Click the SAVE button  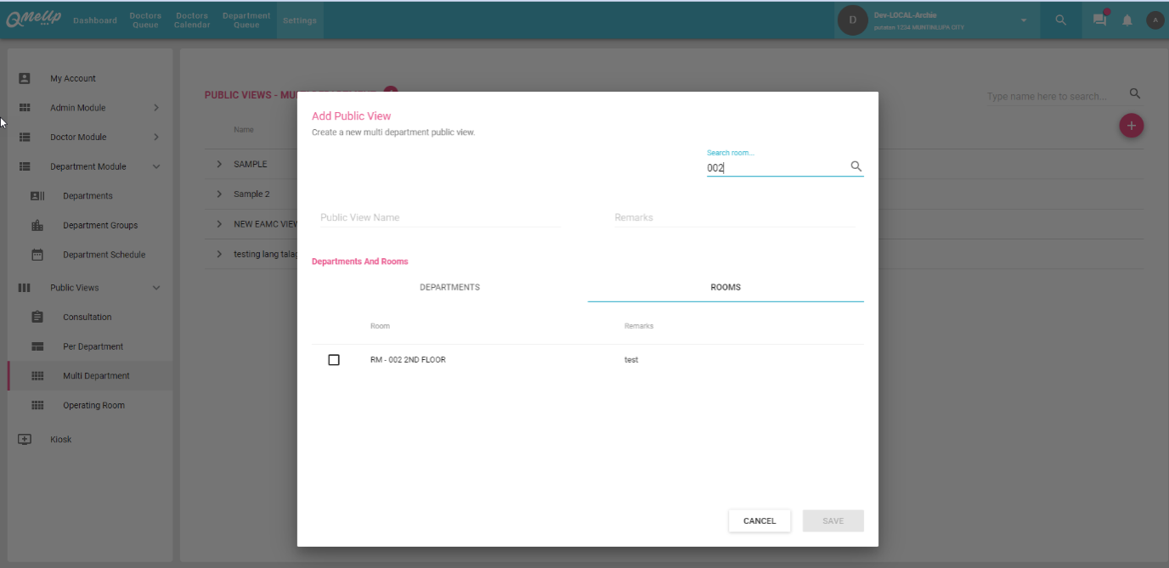pos(833,521)
